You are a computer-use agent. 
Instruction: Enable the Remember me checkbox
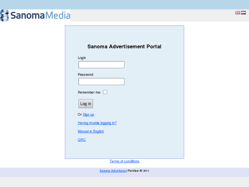pos(105,92)
